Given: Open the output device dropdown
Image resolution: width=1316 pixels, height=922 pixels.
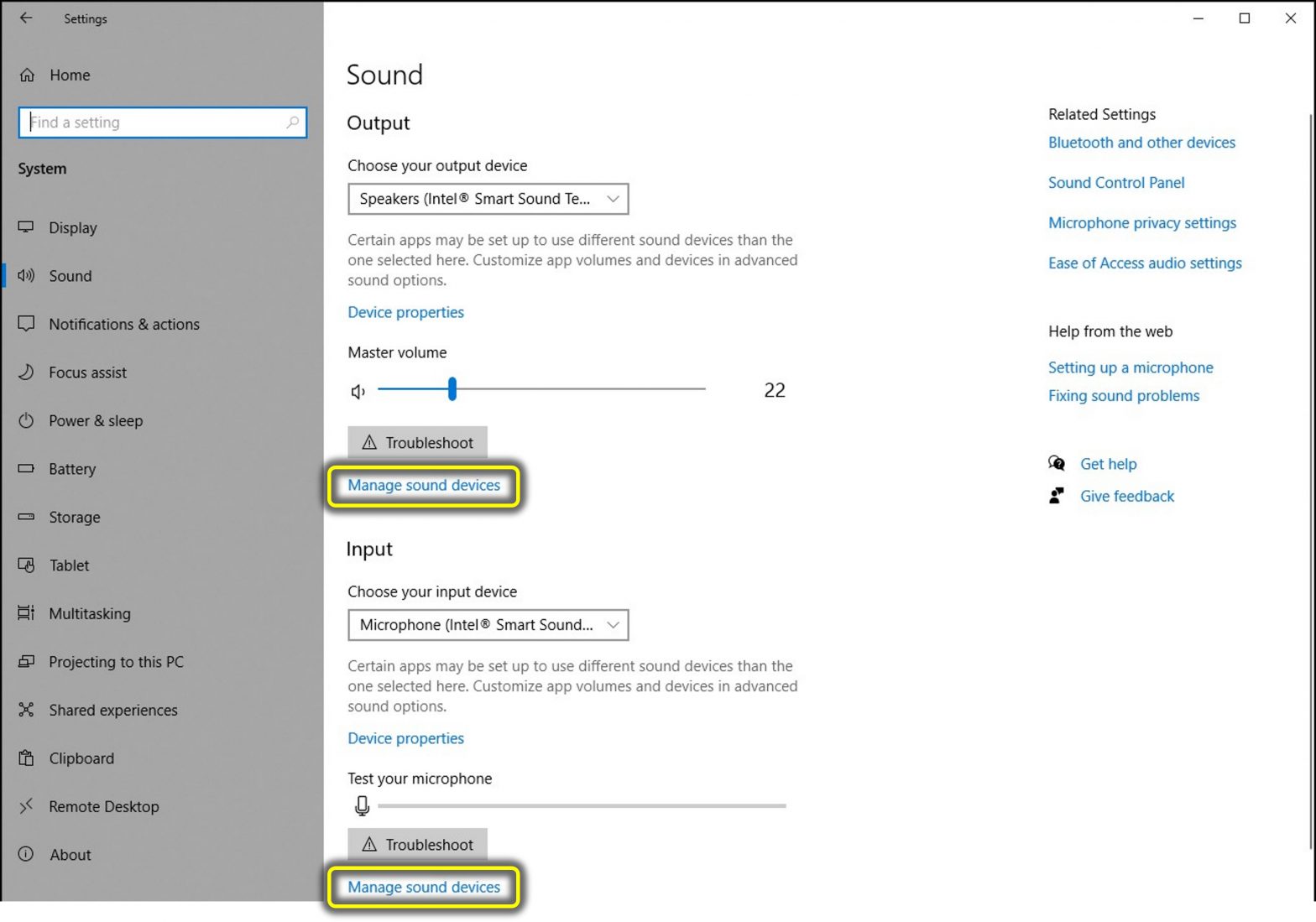Looking at the screenshot, I should 488,199.
